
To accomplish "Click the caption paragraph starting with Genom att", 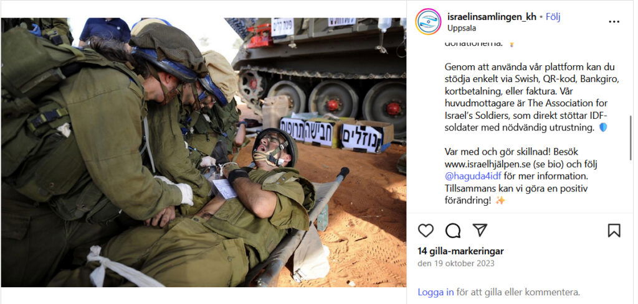I will (x=532, y=98).
